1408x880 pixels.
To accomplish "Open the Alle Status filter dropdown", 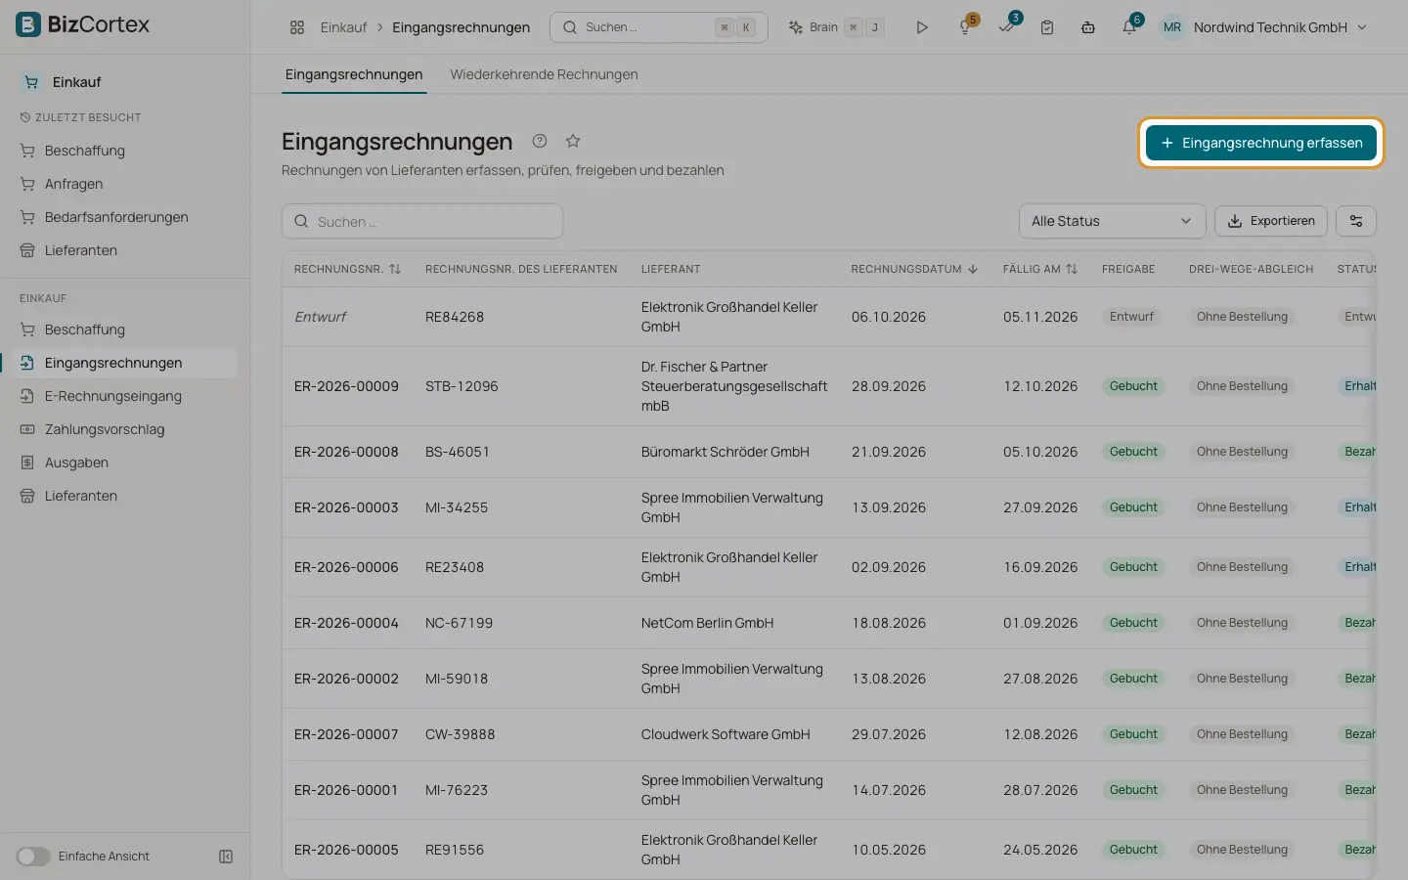I will (1112, 221).
